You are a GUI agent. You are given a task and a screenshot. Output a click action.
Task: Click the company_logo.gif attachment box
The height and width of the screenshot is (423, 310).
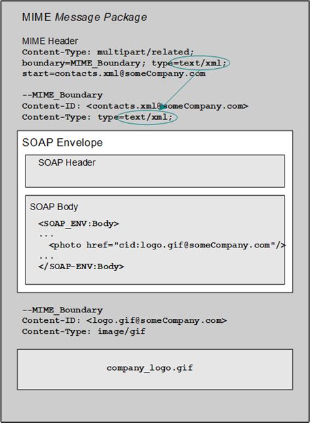click(155, 369)
